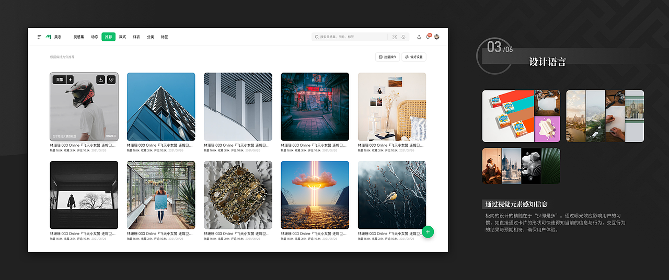Open the rattan bedroom thumbnail
This screenshot has height=280, width=669.
point(392,107)
